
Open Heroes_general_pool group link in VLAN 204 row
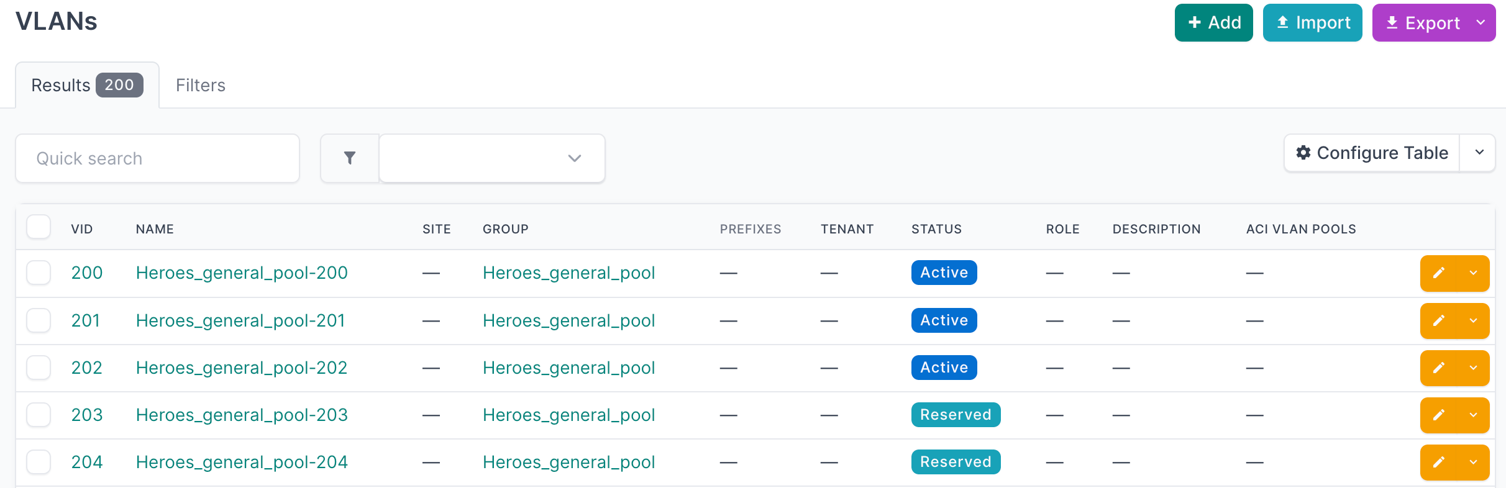click(x=569, y=463)
